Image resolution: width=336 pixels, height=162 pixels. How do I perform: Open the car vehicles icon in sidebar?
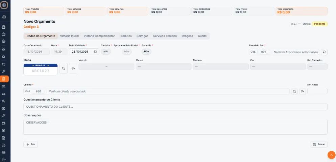click(x=3, y=94)
